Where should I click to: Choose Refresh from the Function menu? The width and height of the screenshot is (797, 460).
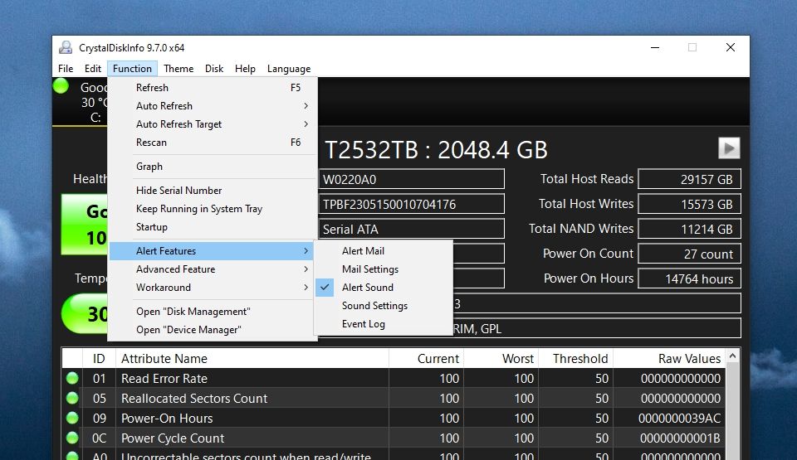click(x=213, y=87)
